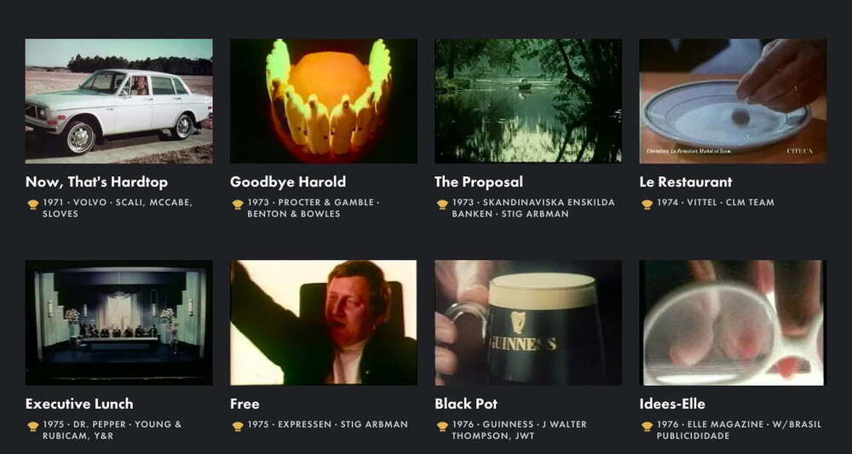Open the stage scene thumbnail for Executive Lunch
Screen dimensions: 852x454
click(119, 323)
